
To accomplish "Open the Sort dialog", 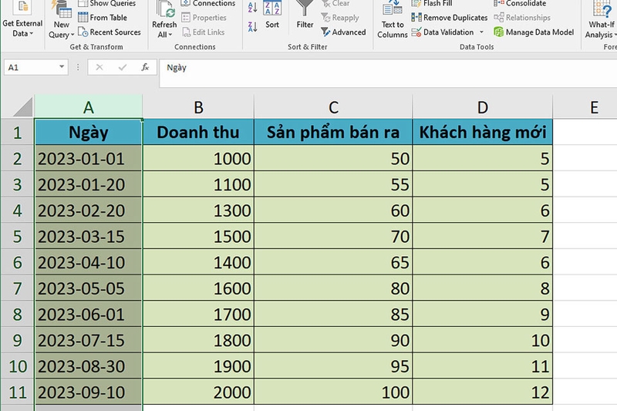I will click(x=272, y=15).
